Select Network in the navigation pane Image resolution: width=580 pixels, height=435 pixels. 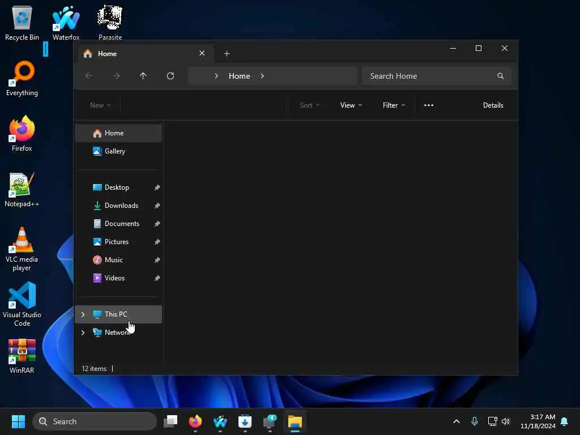click(x=118, y=332)
